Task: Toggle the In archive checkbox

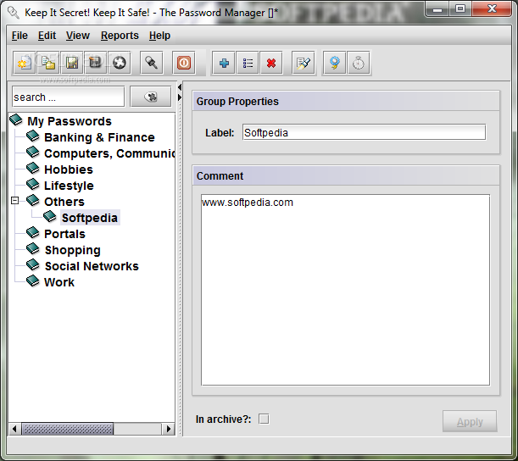Action: tap(264, 419)
